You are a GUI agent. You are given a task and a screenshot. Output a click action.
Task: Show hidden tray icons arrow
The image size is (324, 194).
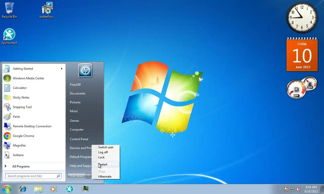pos(280,189)
